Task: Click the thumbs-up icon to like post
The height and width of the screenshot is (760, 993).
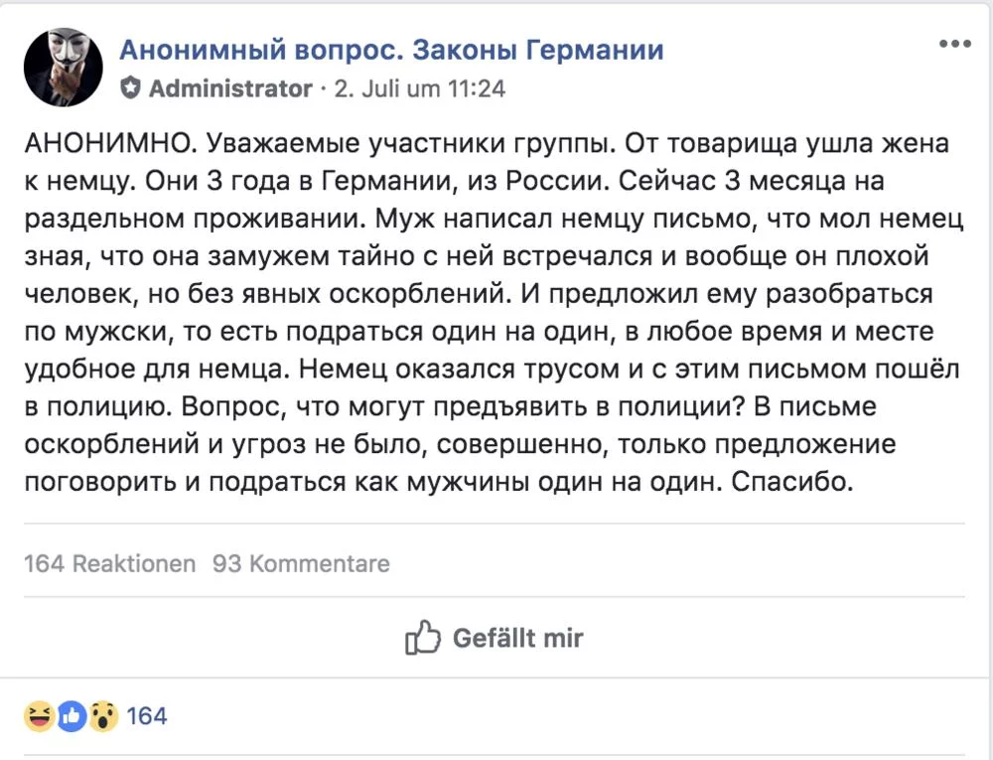Action: coord(422,638)
